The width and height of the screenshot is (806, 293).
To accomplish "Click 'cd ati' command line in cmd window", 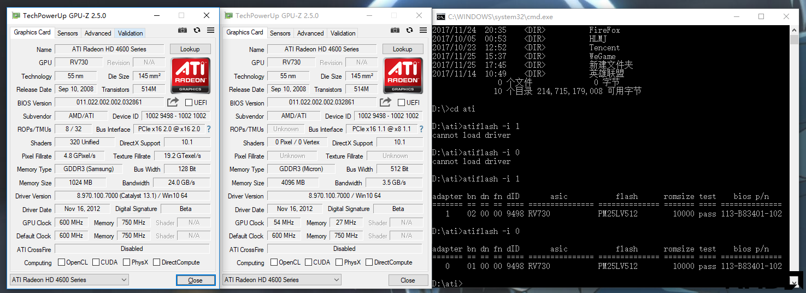I will (454, 109).
